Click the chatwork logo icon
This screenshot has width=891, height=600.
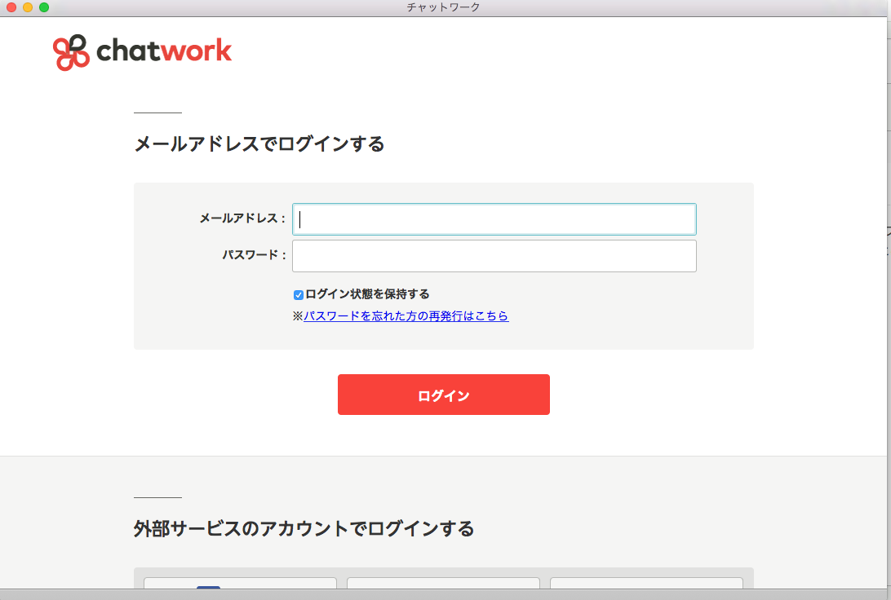[x=70, y=51]
